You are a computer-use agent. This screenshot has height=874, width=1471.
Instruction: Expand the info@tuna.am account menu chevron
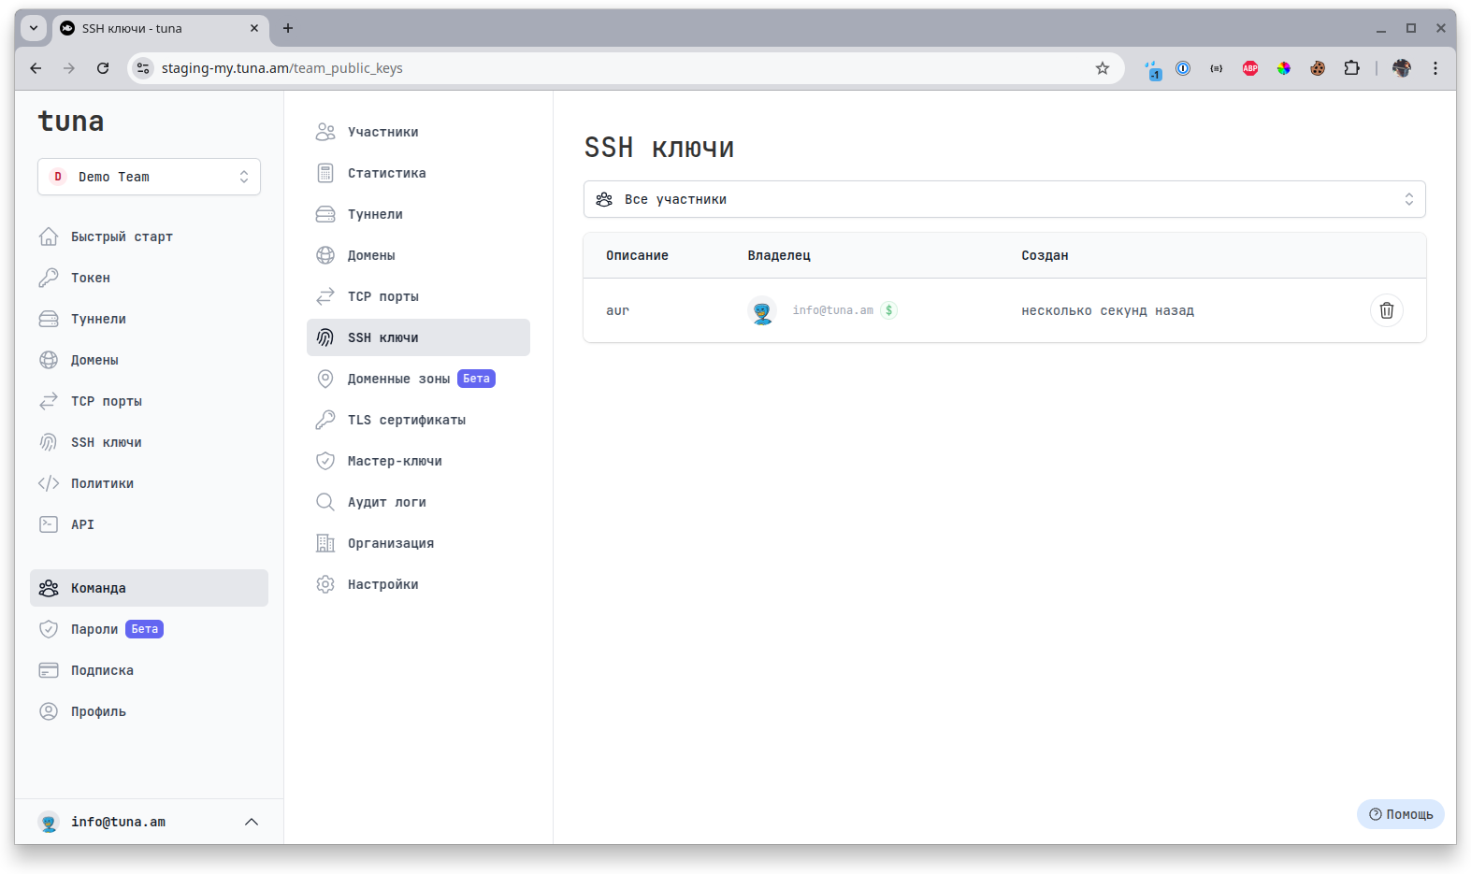click(x=252, y=822)
